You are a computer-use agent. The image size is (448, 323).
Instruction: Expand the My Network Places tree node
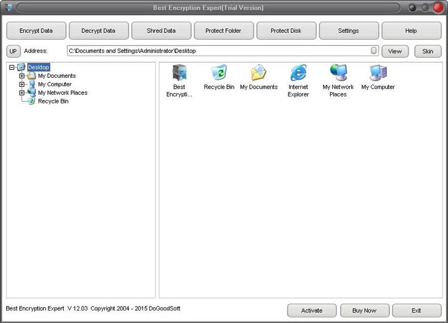pos(22,93)
